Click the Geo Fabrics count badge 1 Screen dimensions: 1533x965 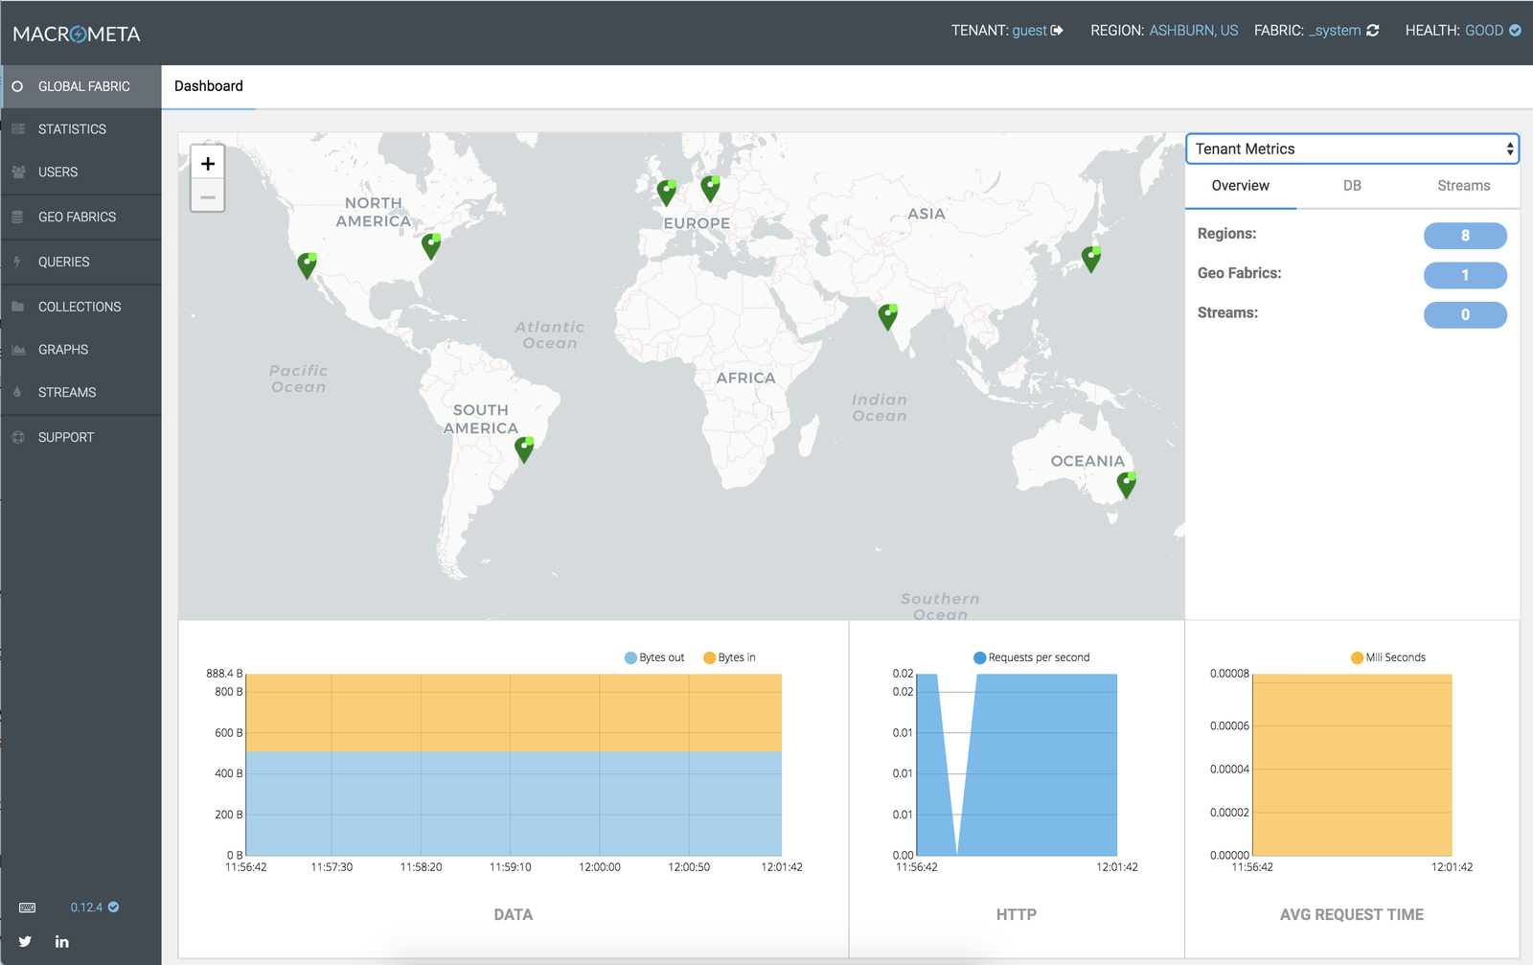[x=1465, y=275]
